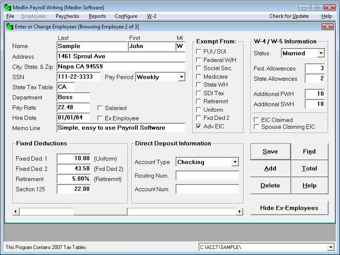
Task: Click the Fixed Ded. 2 amount field
Action: click(74, 169)
